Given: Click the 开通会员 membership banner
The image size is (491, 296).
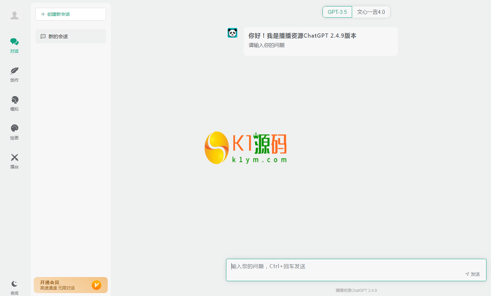Looking at the screenshot, I should click(x=70, y=285).
